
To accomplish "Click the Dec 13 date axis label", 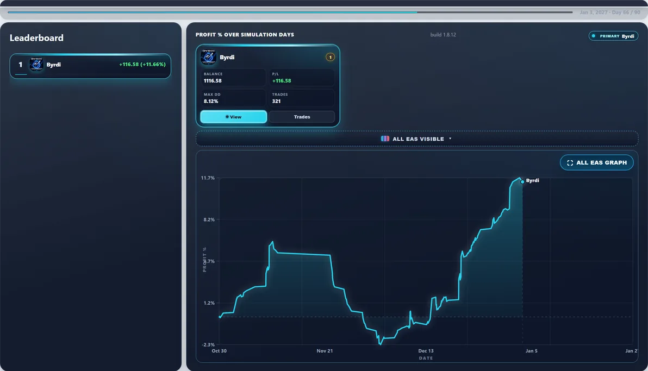I will pyautogui.click(x=426, y=351).
